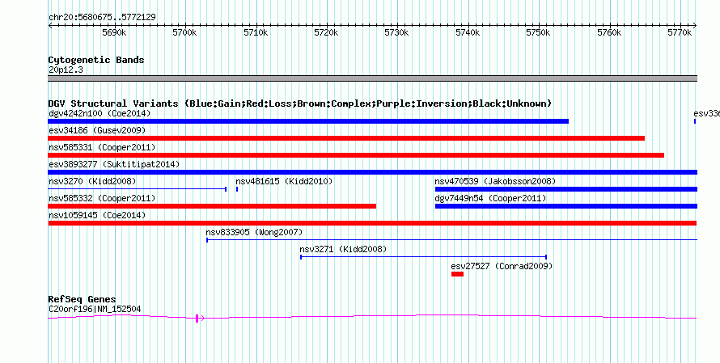Click the thin blue nsv3270 variant line
The height and width of the screenshot is (363, 720).
137,189
